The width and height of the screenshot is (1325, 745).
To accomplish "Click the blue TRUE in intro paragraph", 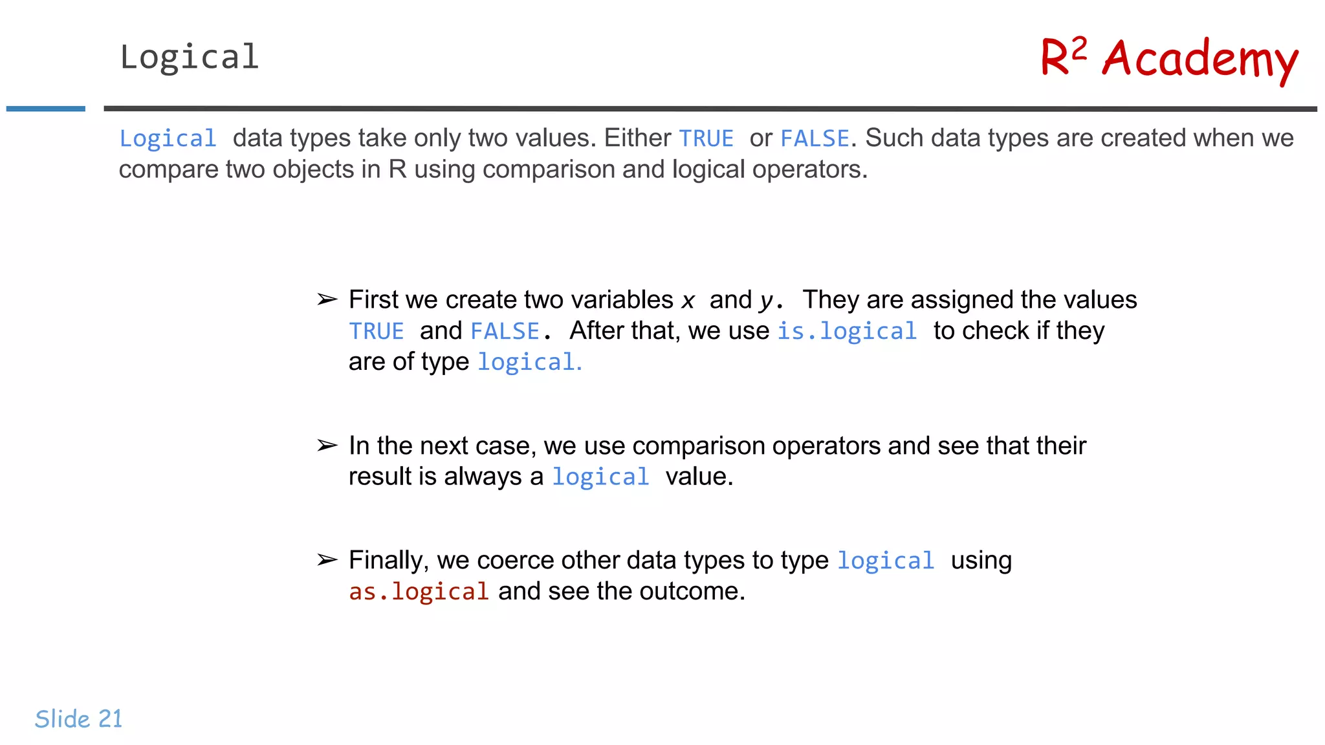I will coord(706,138).
